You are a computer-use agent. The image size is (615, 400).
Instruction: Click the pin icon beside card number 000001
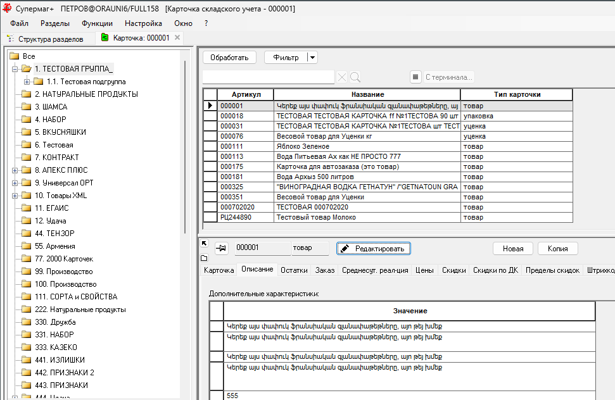221,249
